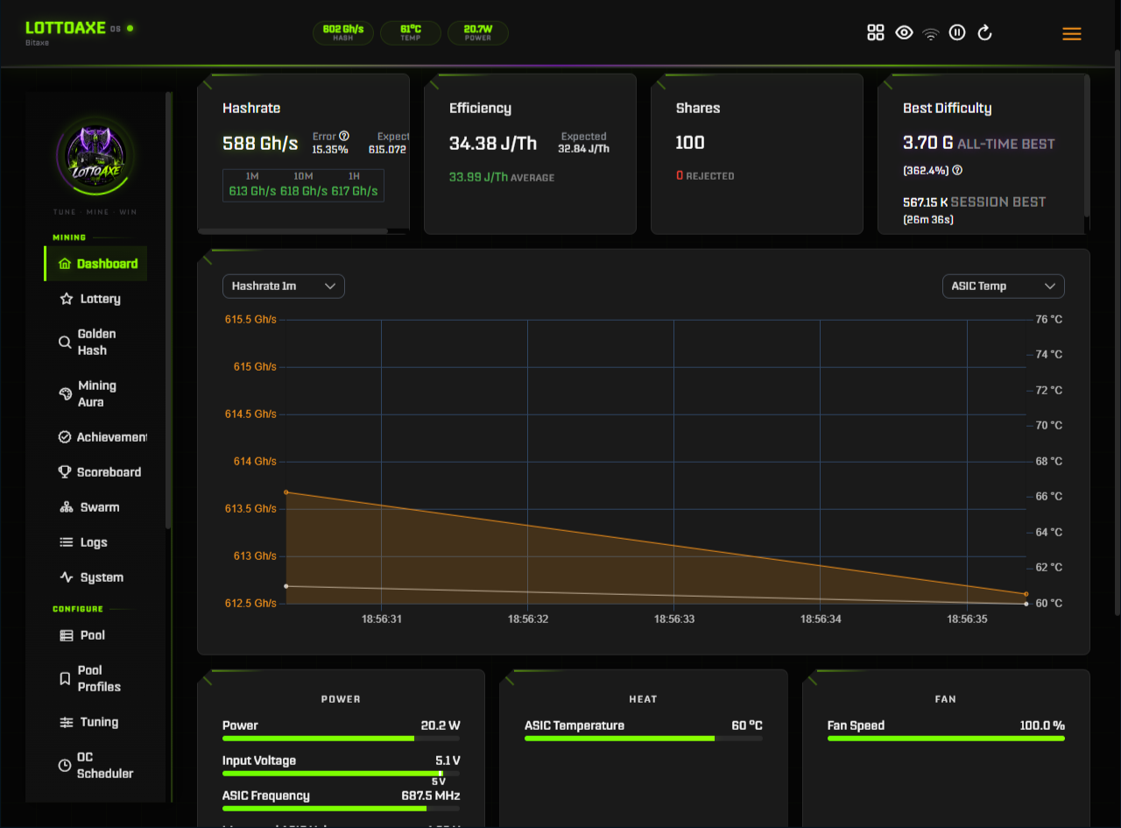The image size is (1121, 828).
Task: Click the 18:56:33 chart time label
Action: tap(674, 619)
